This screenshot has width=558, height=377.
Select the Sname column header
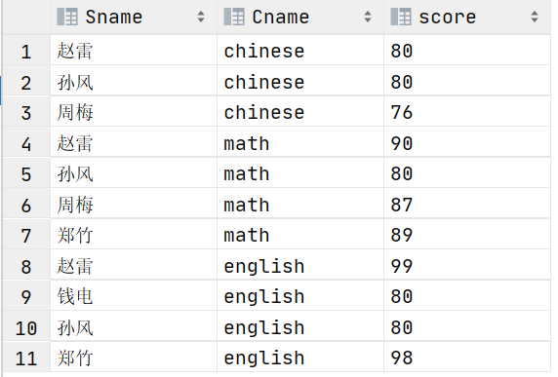pos(134,17)
